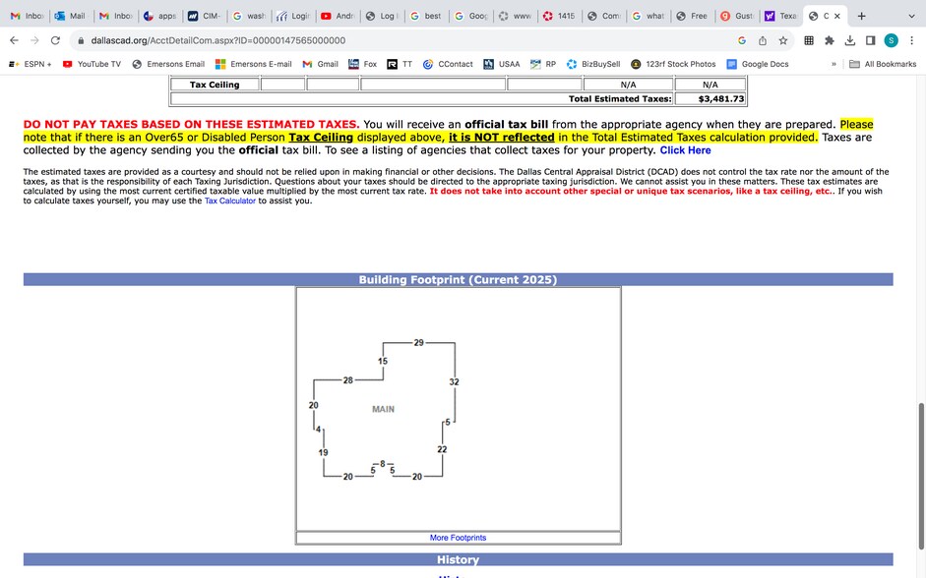This screenshot has width=926, height=578.
Task: Show the hidden bookmarks overflow
Action: click(833, 64)
